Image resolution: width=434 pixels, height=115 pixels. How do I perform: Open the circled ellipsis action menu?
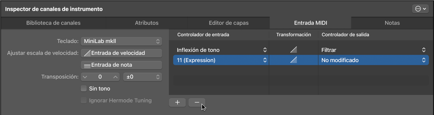pyautogui.click(x=420, y=9)
